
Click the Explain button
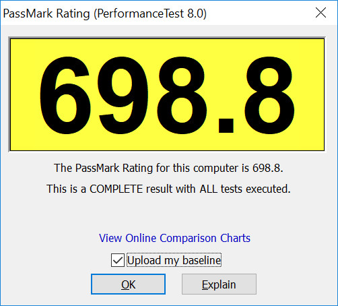tap(219, 284)
